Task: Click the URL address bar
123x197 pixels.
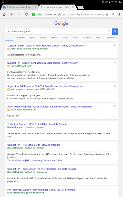Action: [70, 14]
